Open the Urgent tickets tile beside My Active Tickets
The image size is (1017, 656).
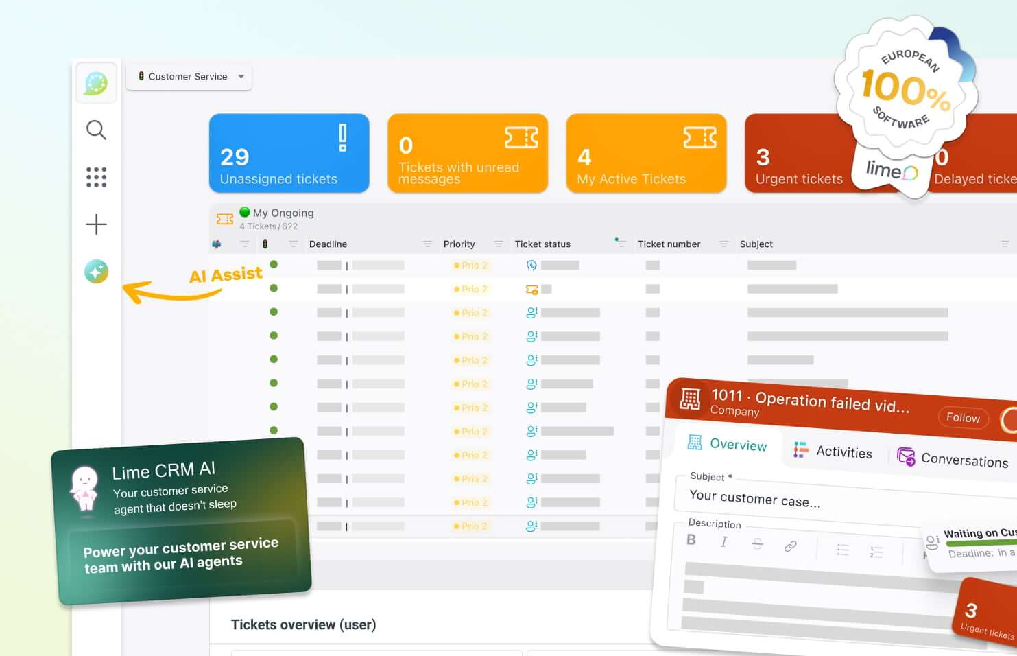799,153
